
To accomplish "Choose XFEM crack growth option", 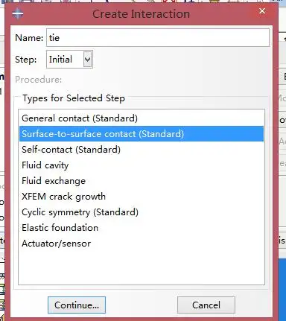I will 63,197.
